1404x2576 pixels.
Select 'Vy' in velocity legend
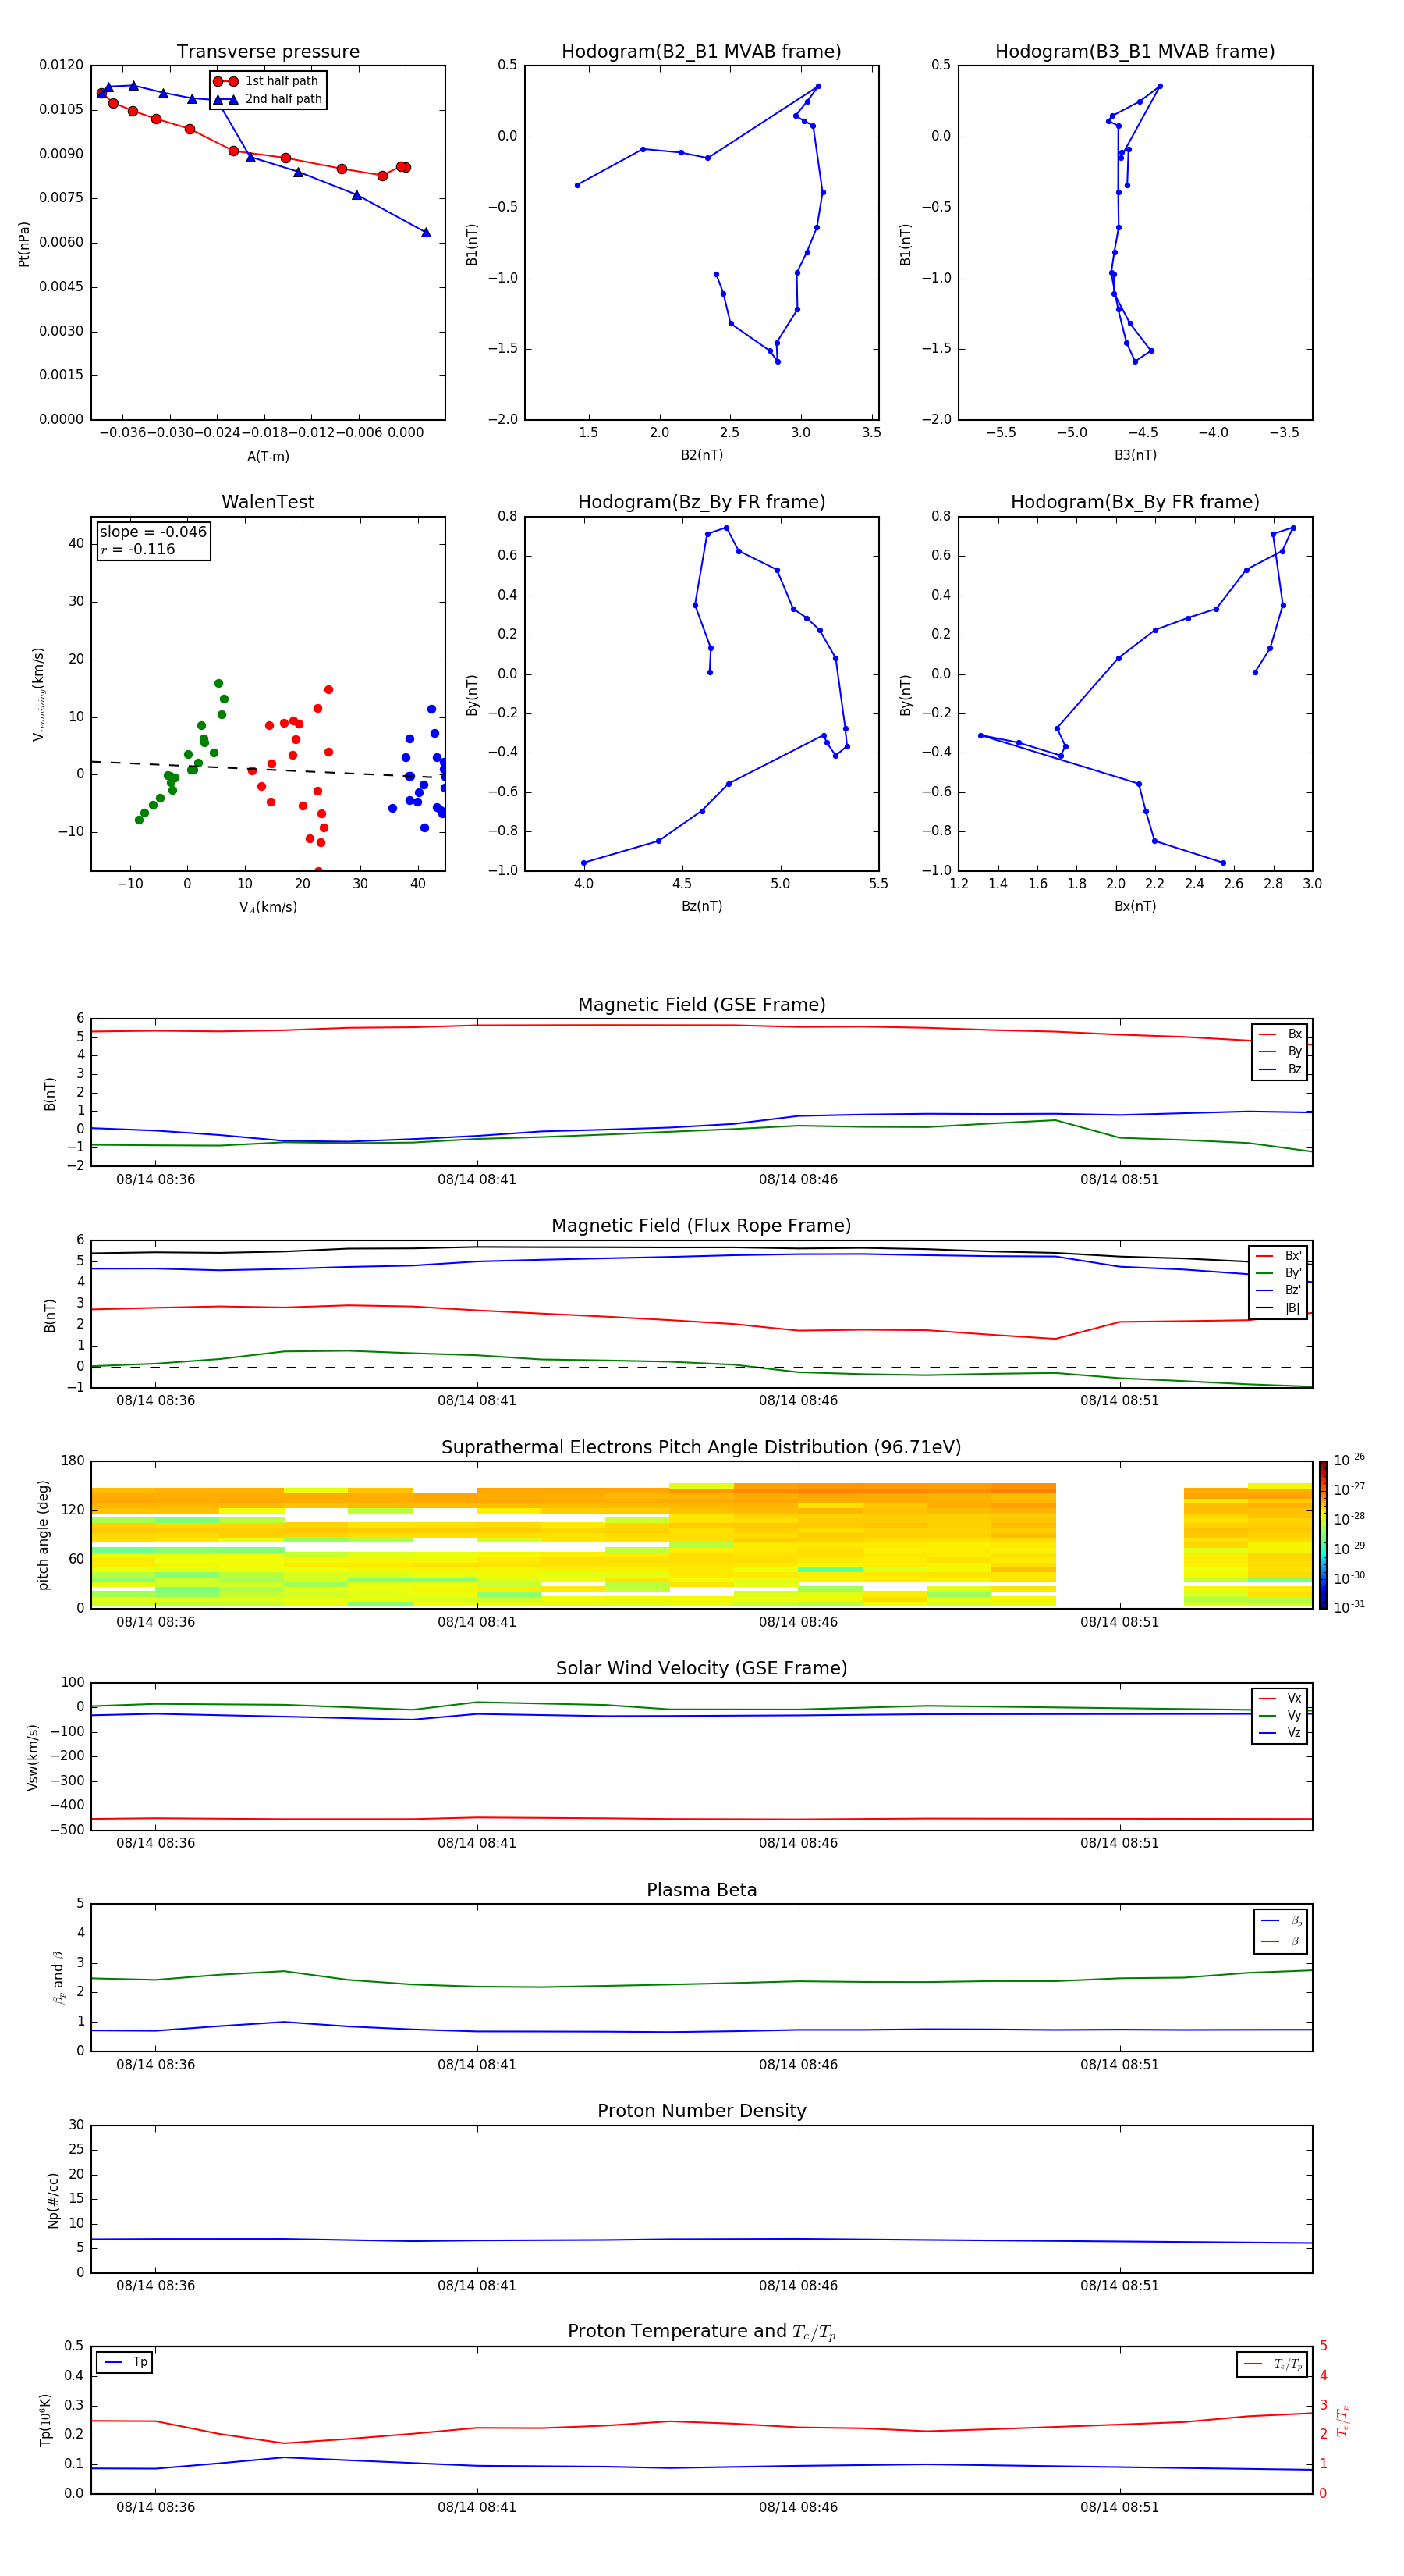(1280, 1715)
